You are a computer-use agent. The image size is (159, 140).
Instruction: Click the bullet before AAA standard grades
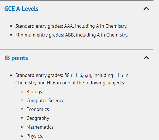click(x=11, y=26)
